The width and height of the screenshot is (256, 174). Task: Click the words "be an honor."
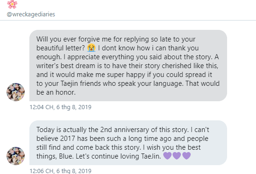tap(56, 92)
